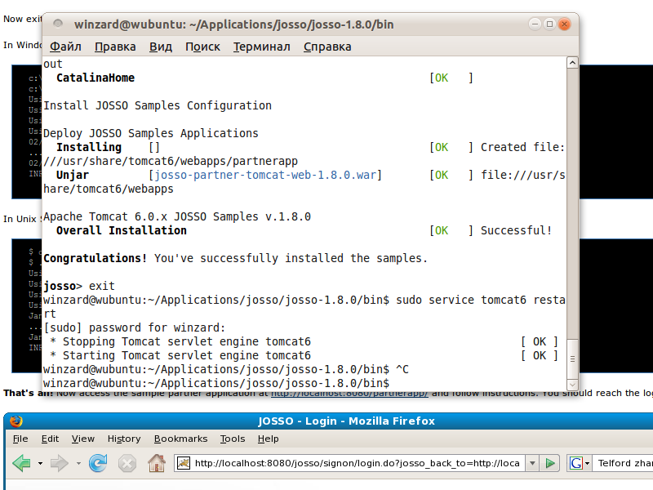Maximize the terminal window
This screenshot has height=490, width=653.
(x=549, y=24)
